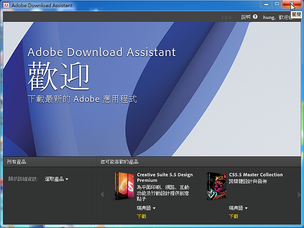Download CS5.5 Master Collection
The image size is (304, 228).
point(234,217)
